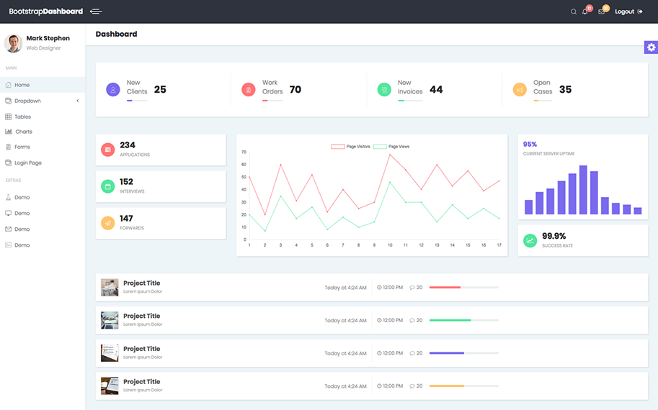Click the Success Rate green chart icon

[x=530, y=240]
